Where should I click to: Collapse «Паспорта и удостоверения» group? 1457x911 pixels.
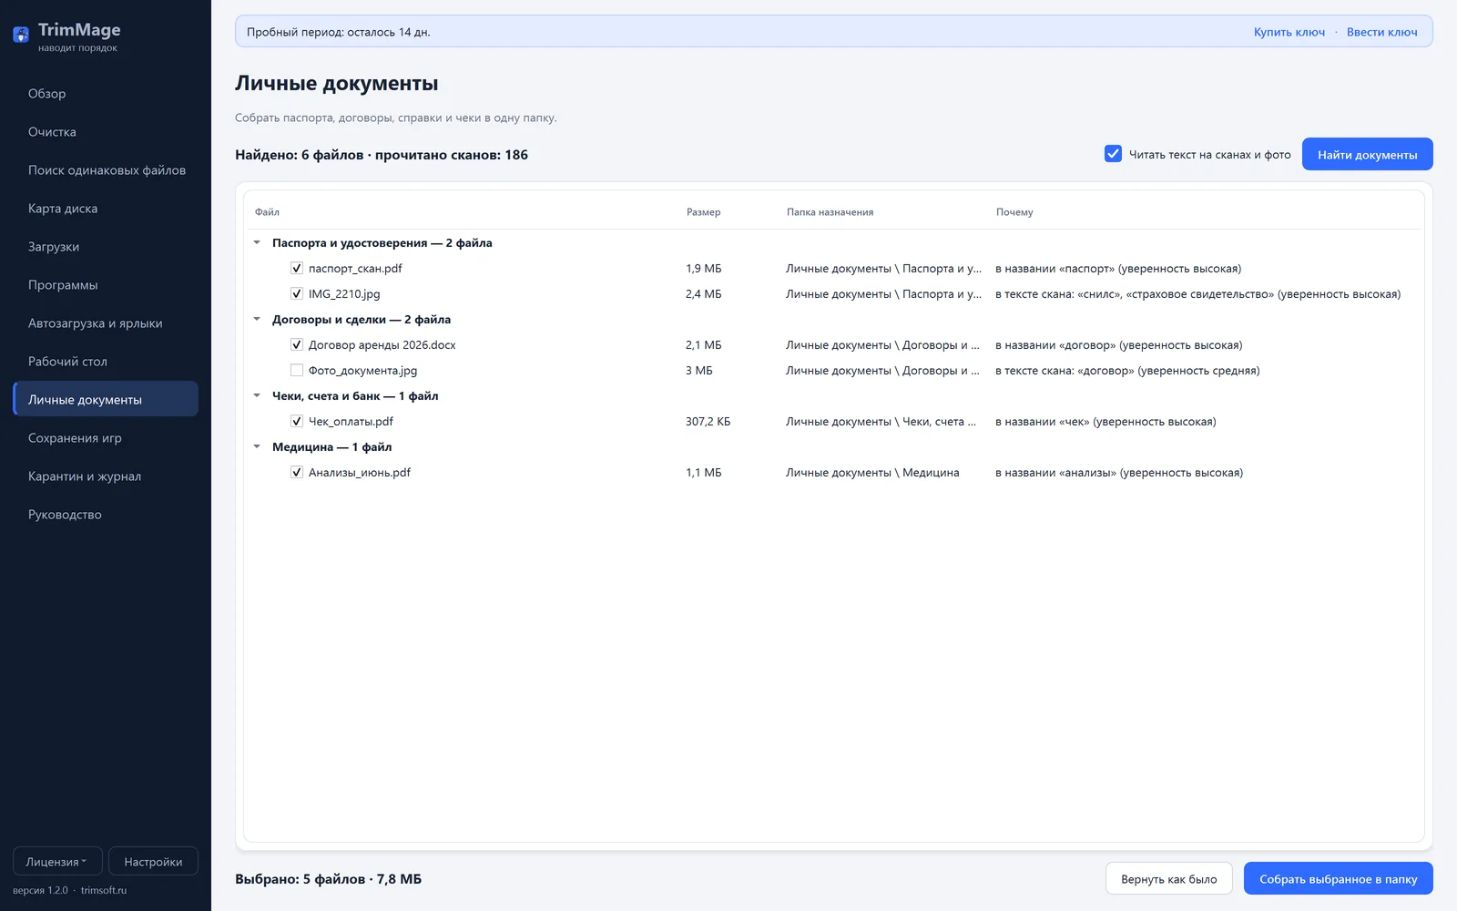pos(257,242)
